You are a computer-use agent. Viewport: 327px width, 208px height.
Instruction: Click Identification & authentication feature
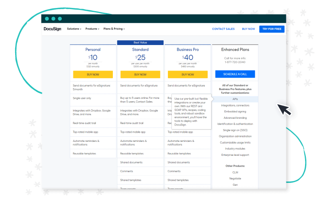point(235,124)
